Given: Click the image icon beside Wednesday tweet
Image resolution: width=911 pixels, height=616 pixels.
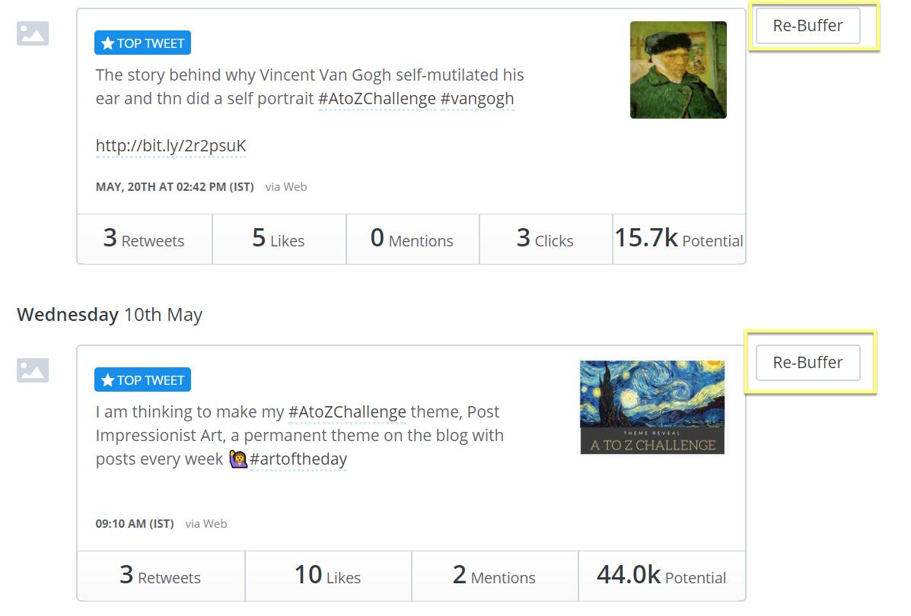Looking at the screenshot, I should pos(33,370).
